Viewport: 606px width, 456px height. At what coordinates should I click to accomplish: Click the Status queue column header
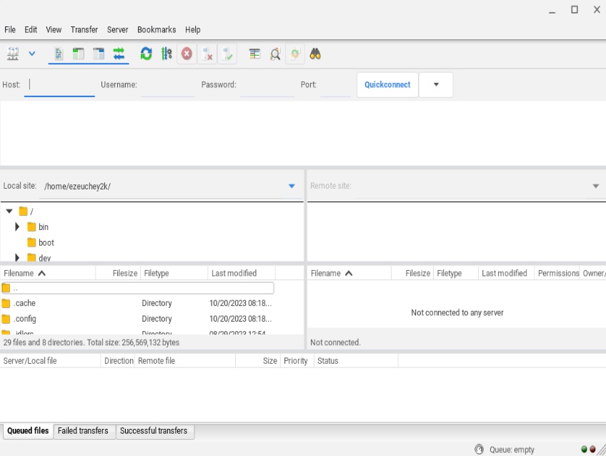coord(356,360)
